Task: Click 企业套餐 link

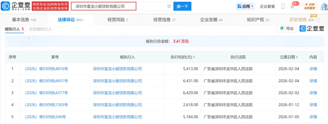Action: [x=267, y=6]
